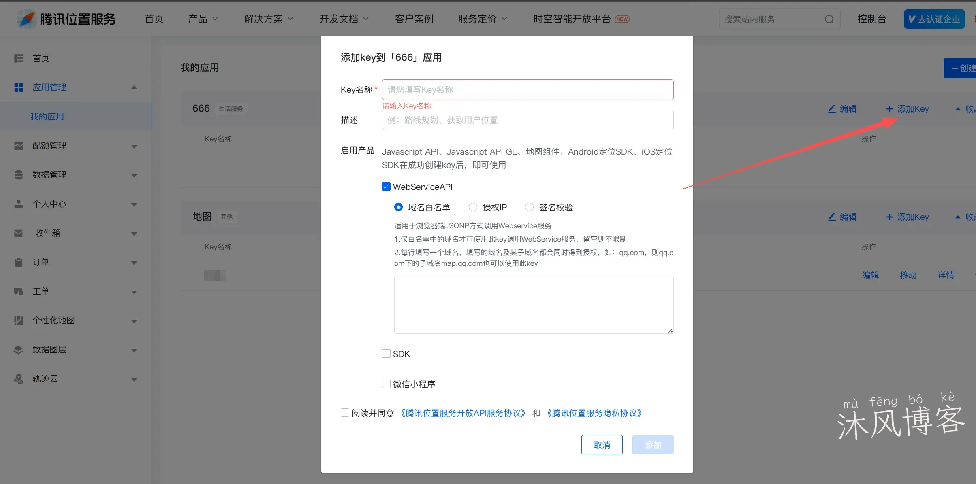This screenshot has height=484, width=976.
Task: Select the 授权IP radio button
Action: coord(473,207)
